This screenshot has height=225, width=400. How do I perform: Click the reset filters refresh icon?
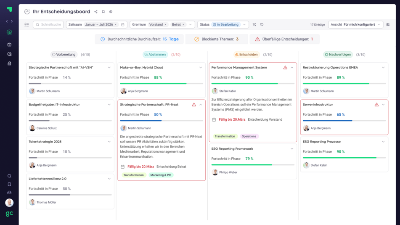click(x=262, y=25)
